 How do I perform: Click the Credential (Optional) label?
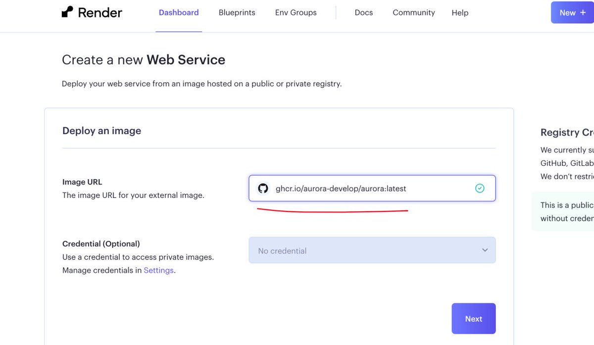point(101,244)
